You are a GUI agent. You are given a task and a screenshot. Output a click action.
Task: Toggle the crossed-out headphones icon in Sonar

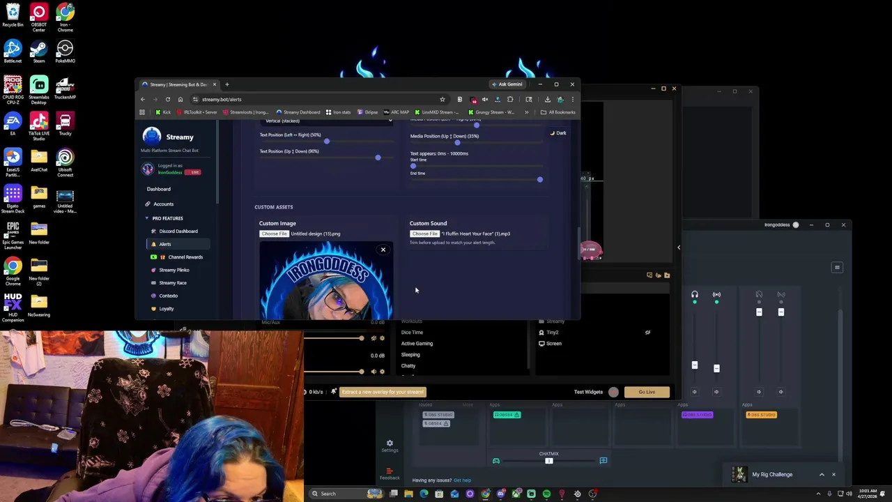click(x=759, y=295)
